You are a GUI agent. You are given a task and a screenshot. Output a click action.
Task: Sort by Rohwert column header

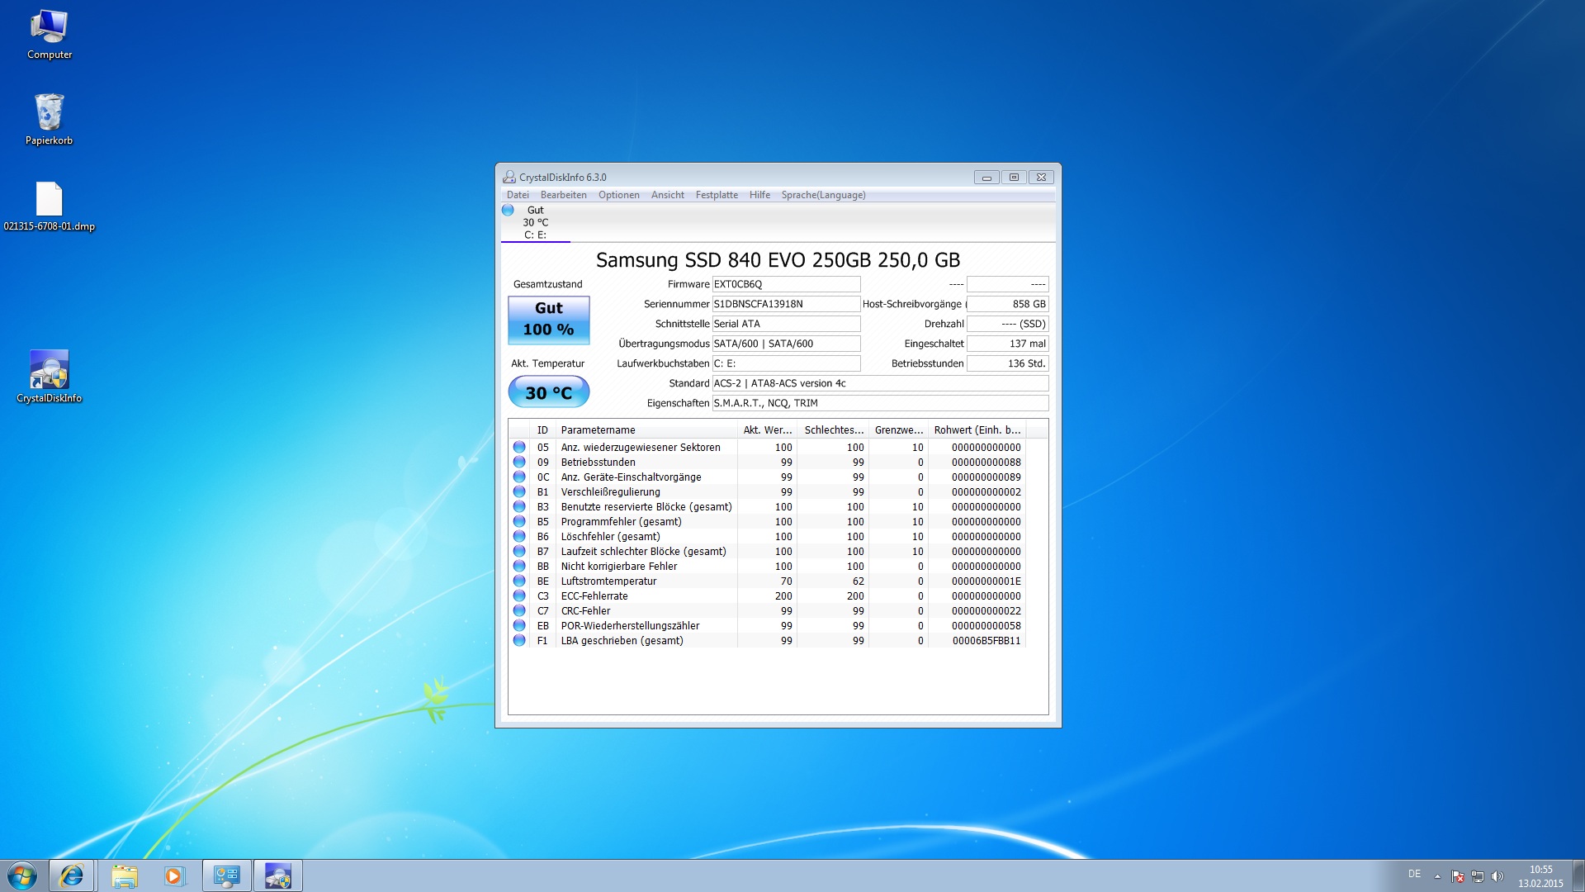pos(977,429)
